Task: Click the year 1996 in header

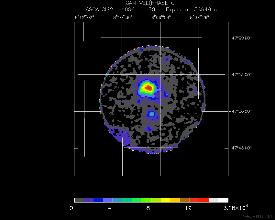Action: (128, 9)
